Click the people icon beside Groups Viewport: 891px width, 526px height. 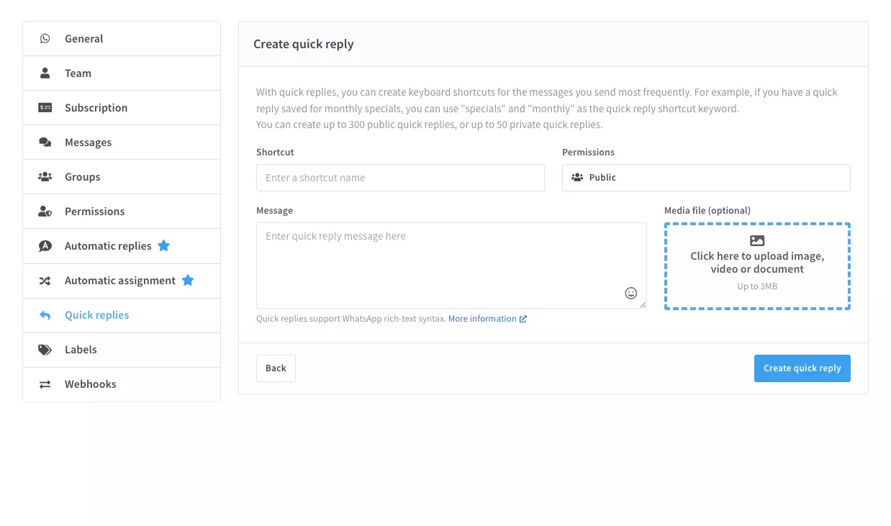coord(45,177)
